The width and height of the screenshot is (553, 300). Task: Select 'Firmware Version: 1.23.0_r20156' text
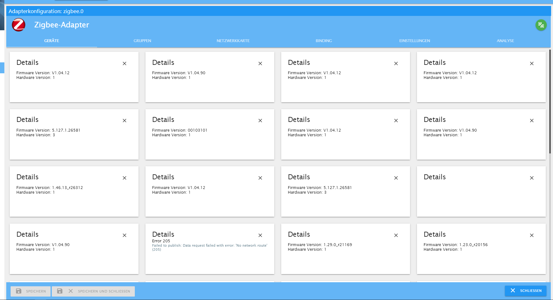click(x=455, y=245)
